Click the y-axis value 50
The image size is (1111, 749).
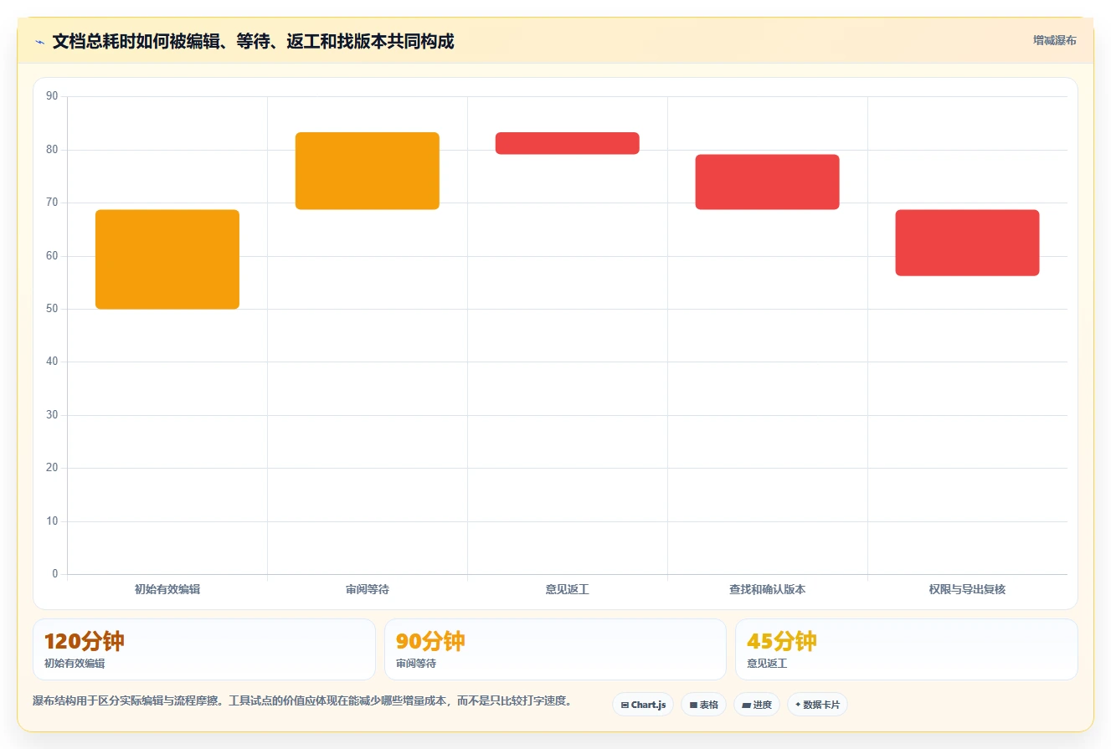tap(52, 309)
